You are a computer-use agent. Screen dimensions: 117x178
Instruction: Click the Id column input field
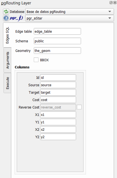[x=58, y=77]
